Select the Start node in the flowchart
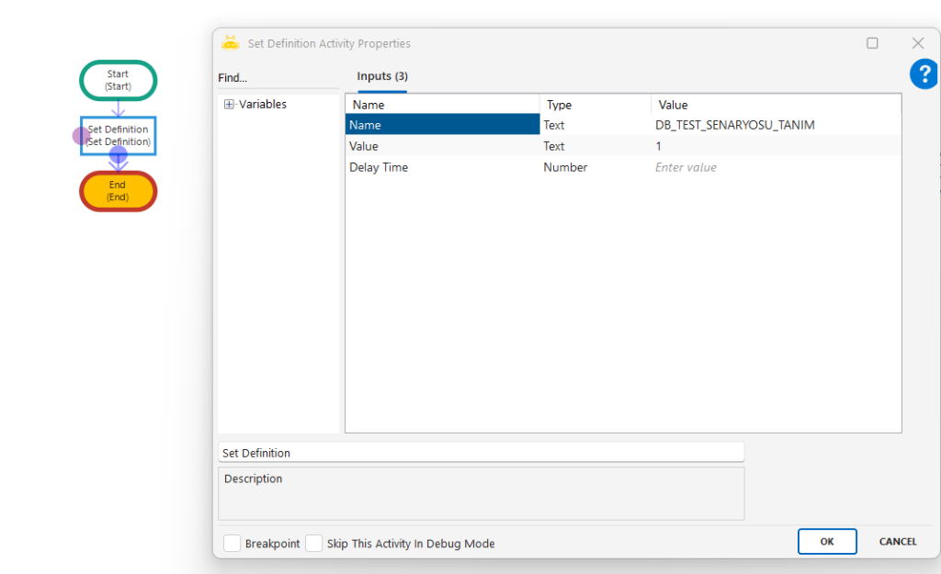This screenshot has width=941, height=574. [x=118, y=80]
